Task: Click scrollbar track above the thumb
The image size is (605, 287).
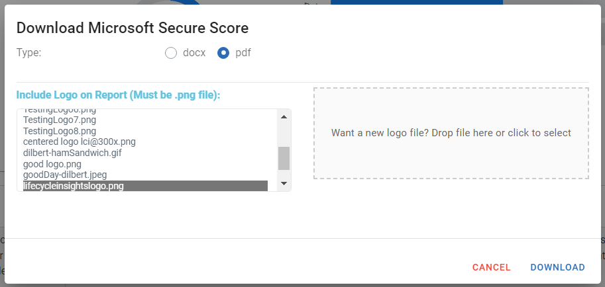Action: pyautogui.click(x=284, y=134)
